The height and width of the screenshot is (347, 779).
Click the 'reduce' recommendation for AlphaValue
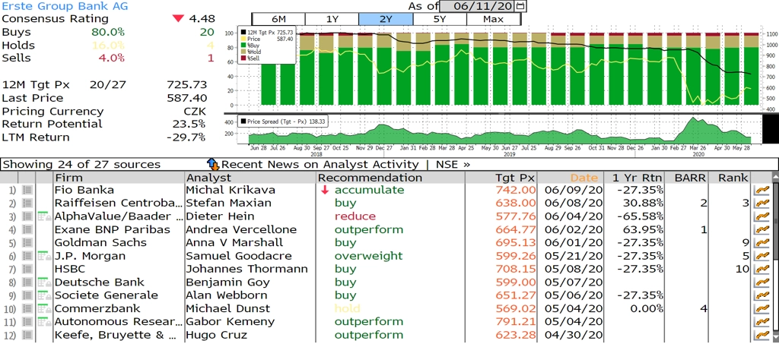click(x=355, y=216)
